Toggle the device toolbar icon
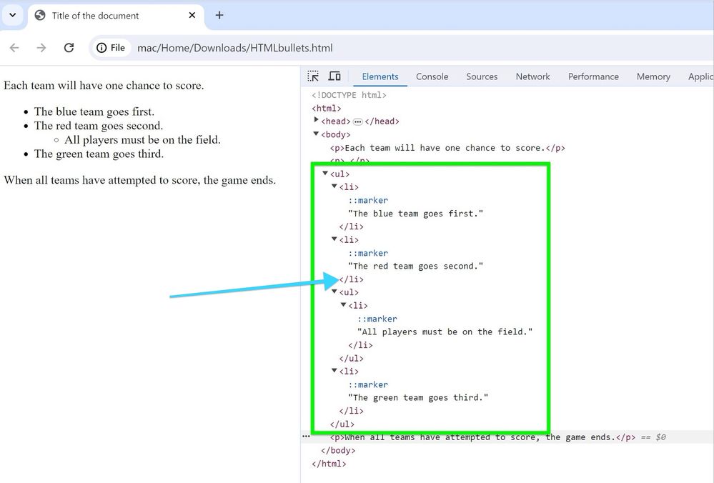This screenshot has width=714, height=483. coord(334,76)
